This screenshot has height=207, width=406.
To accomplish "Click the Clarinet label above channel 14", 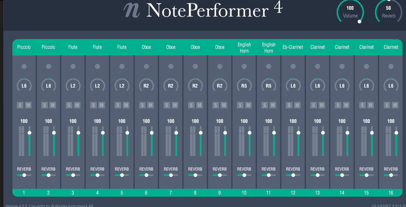I will (342, 47).
